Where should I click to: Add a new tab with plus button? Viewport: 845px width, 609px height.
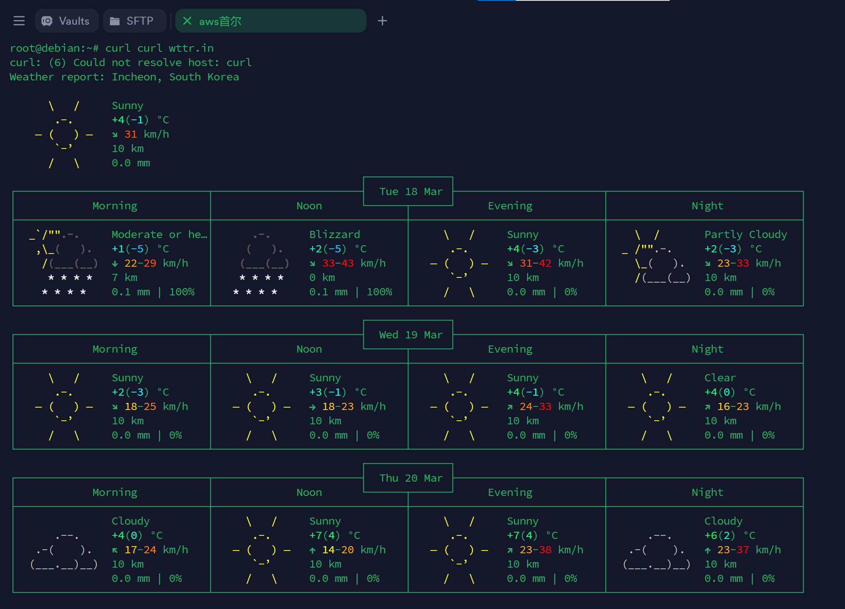pyautogui.click(x=382, y=21)
